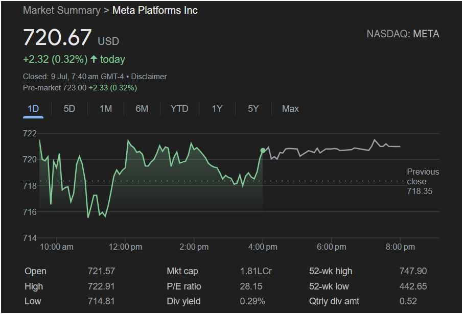The height and width of the screenshot is (314, 463).
Task: Click the 52-wk low value 442.65
Action: (x=413, y=286)
